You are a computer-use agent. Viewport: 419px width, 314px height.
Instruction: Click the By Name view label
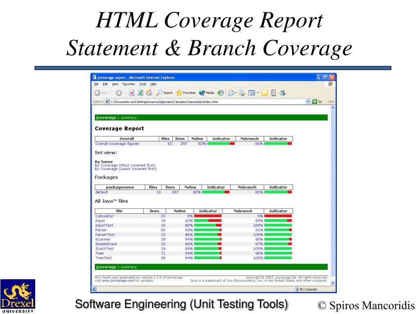click(x=104, y=162)
